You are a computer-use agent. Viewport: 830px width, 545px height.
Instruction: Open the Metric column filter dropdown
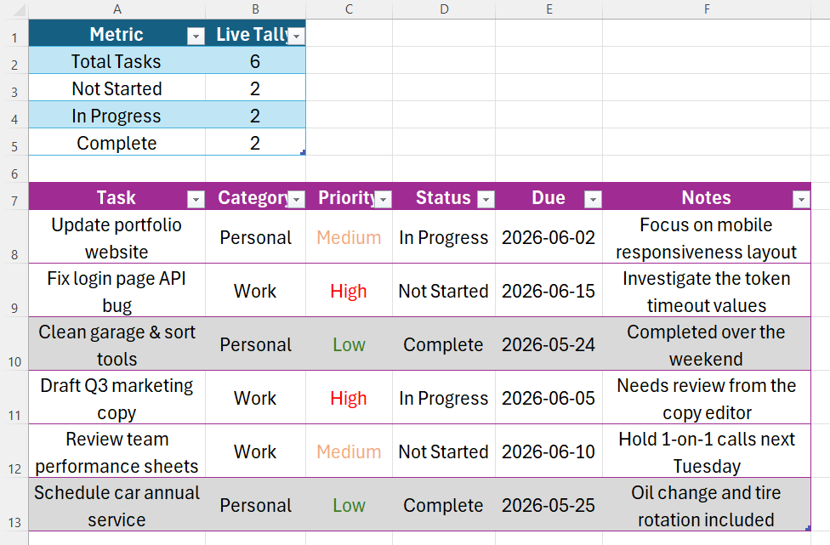tap(196, 36)
